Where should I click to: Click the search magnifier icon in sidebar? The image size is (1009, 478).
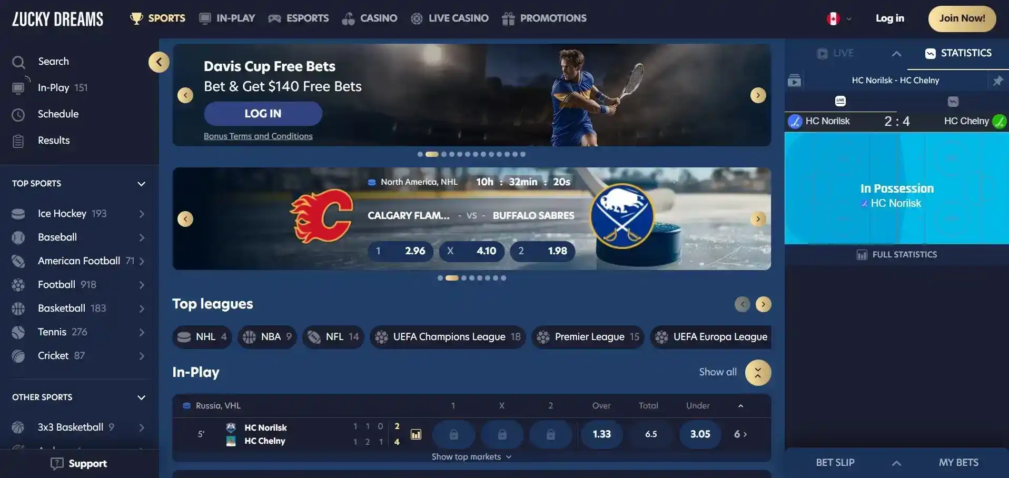pyautogui.click(x=18, y=62)
